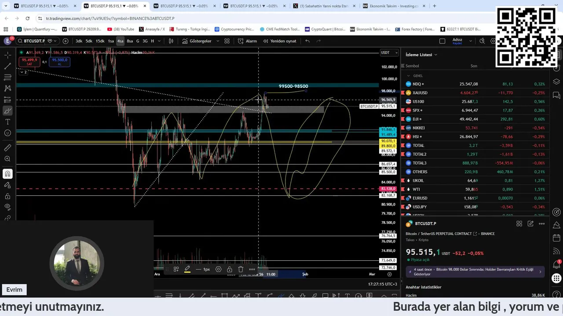Image resolution: width=563 pixels, height=316 pixels.
Task: Select the 1sa timeframe
Action: point(111,41)
